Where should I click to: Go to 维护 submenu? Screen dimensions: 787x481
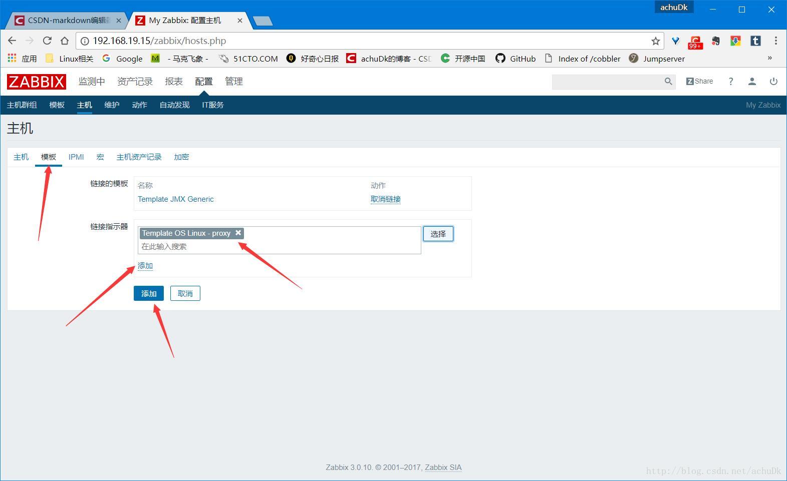[112, 105]
